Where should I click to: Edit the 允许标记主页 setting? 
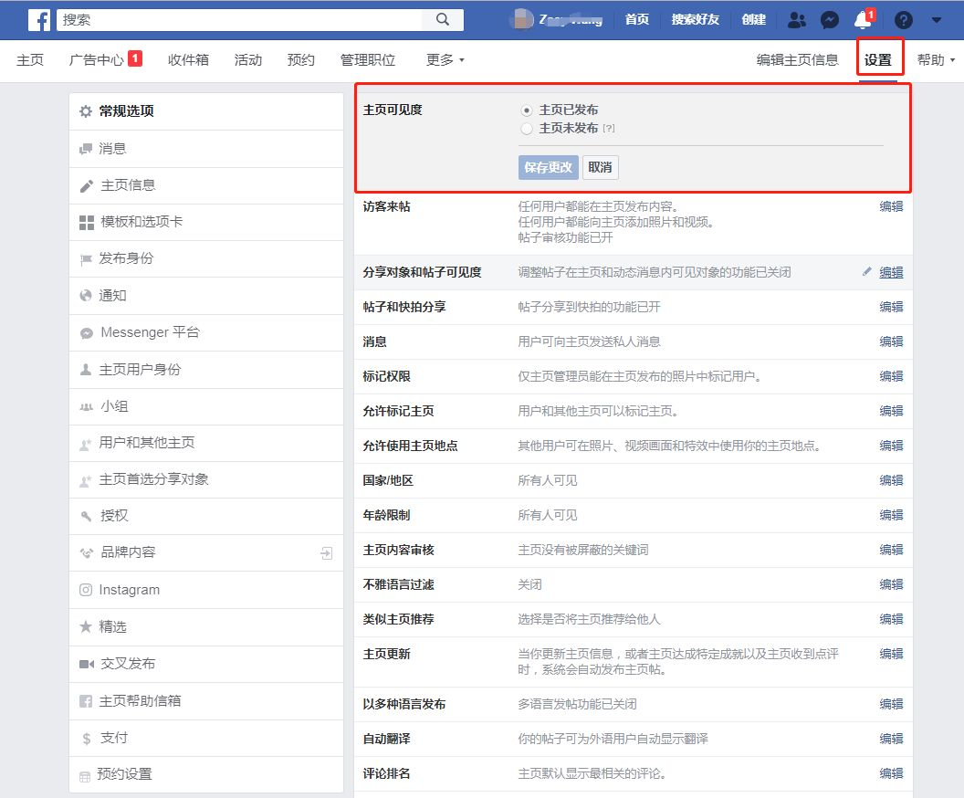891,411
